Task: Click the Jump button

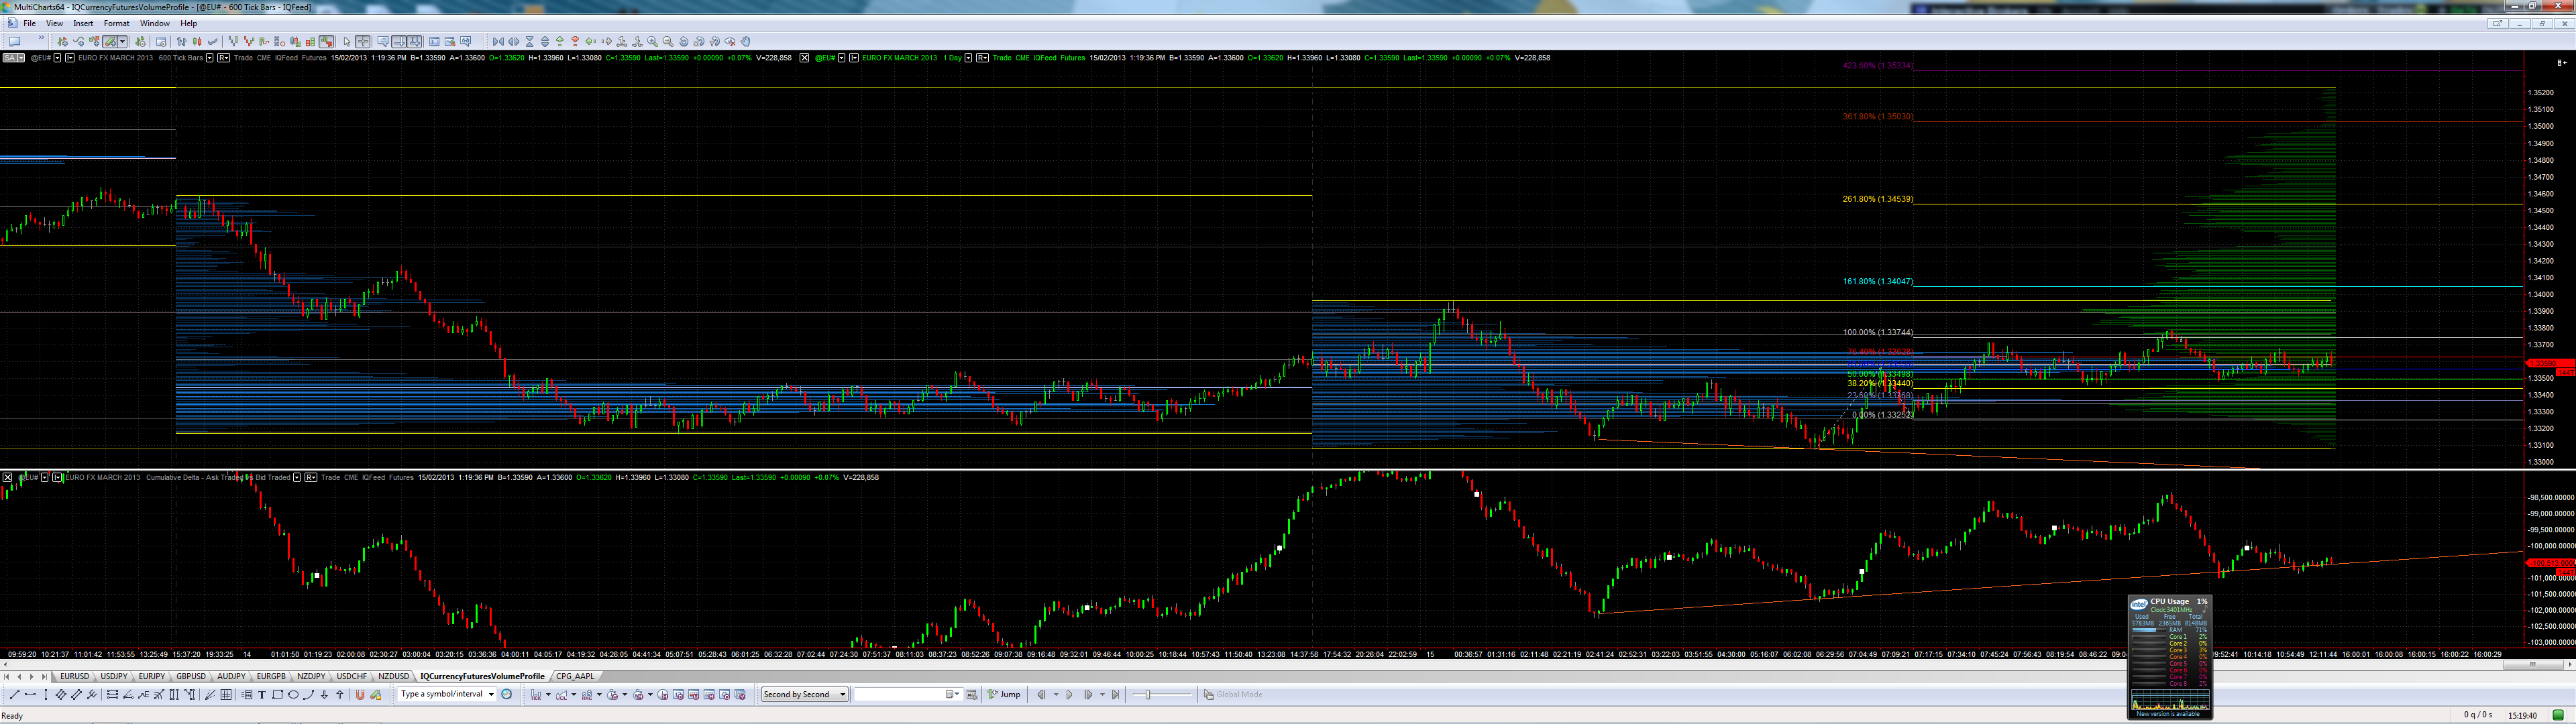Action: point(1005,694)
